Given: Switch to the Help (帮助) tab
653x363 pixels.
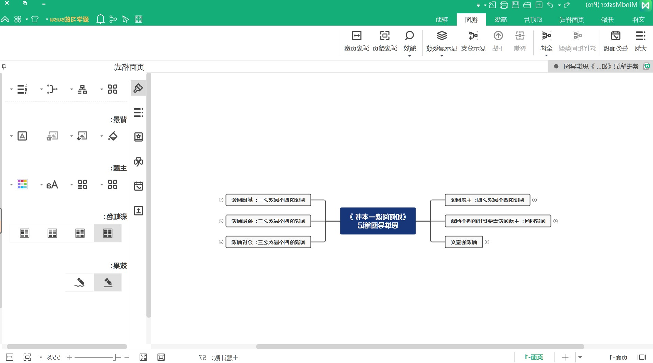Looking at the screenshot, I should (442, 19).
